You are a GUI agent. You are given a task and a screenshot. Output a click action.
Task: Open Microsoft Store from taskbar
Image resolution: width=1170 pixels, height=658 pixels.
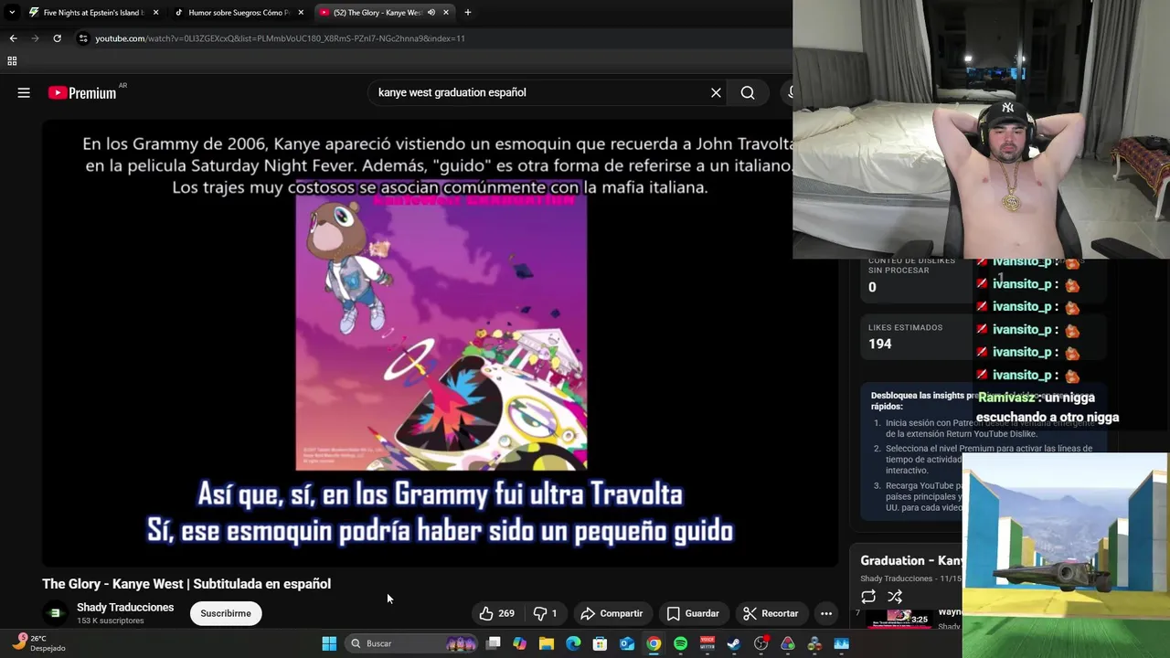(x=600, y=643)
